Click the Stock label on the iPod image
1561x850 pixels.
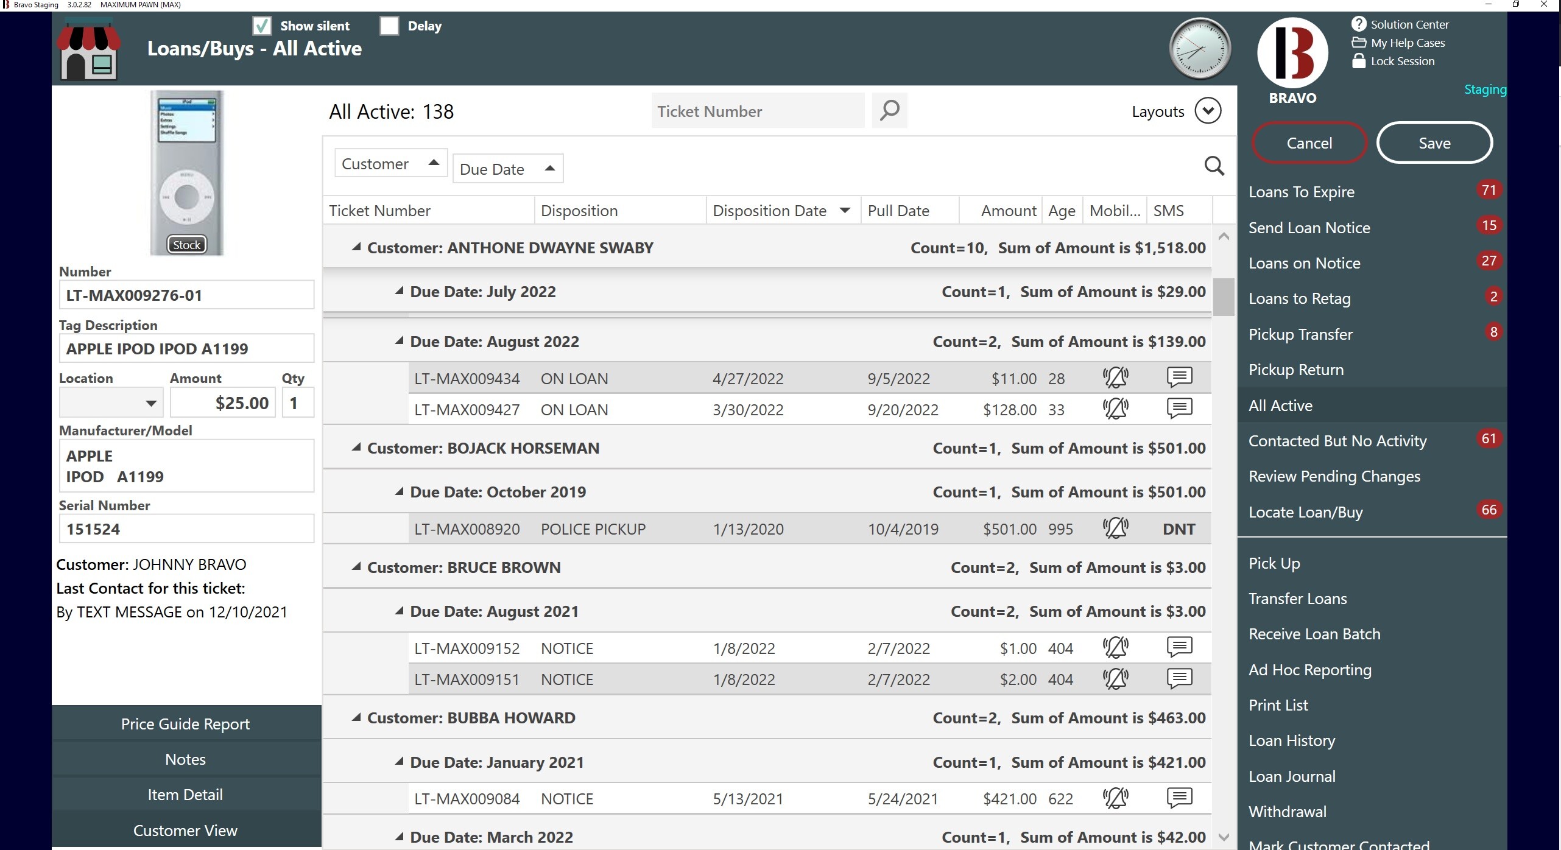click(186, 245)
